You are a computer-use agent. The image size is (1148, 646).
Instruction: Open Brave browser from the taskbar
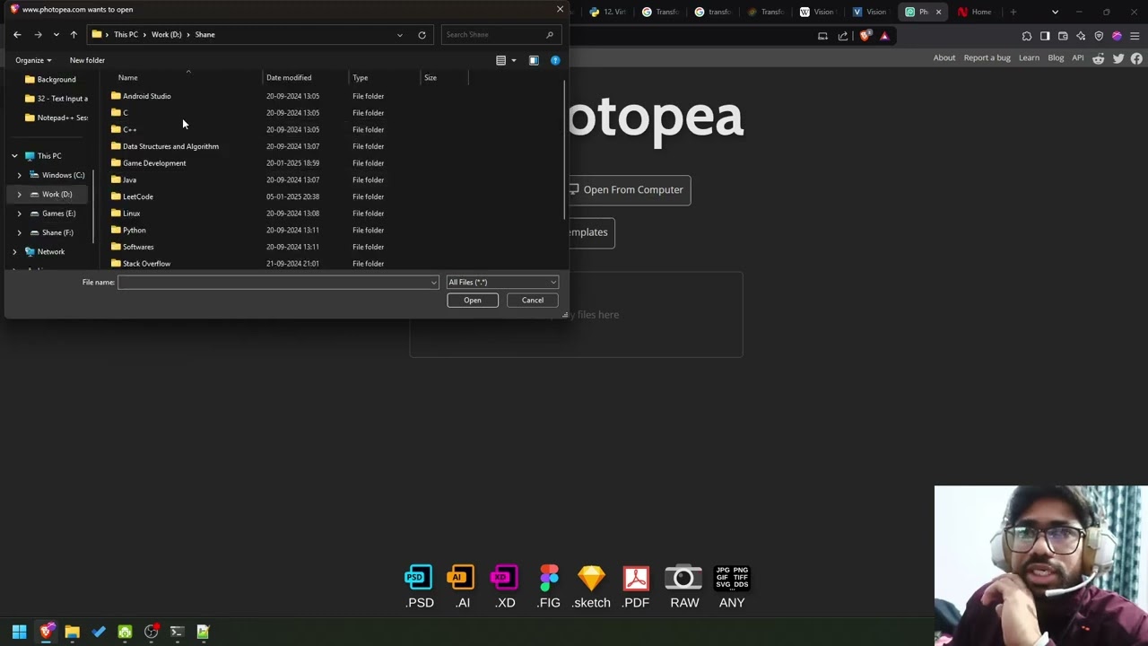pyautogui.click(x=46, y=632)
